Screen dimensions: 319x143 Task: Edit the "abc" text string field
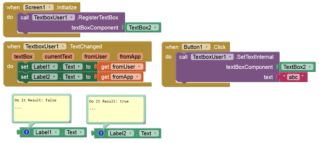pyautogui.click(x=293, y=77)
